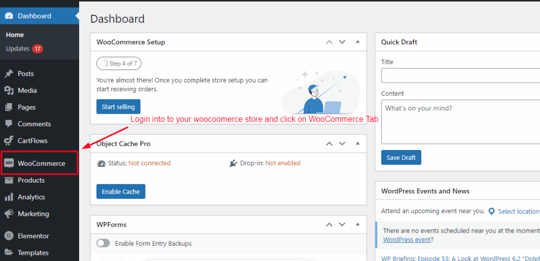Click the Media icon in sidebar
Screen dimensions: 540x261
[8, 91]
